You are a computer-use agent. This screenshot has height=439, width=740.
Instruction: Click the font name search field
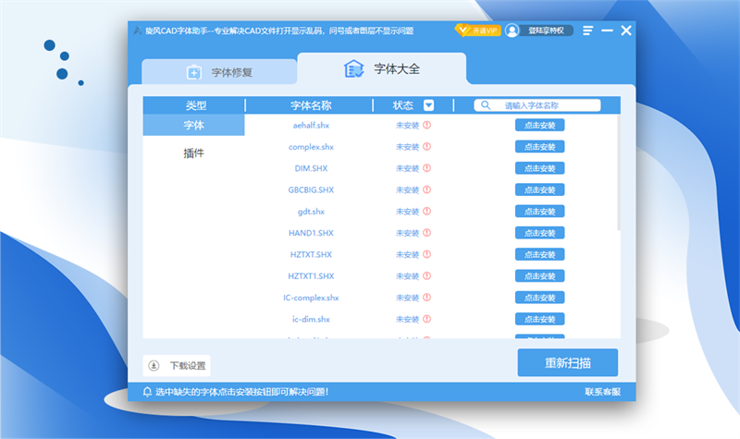click(546, 105)
